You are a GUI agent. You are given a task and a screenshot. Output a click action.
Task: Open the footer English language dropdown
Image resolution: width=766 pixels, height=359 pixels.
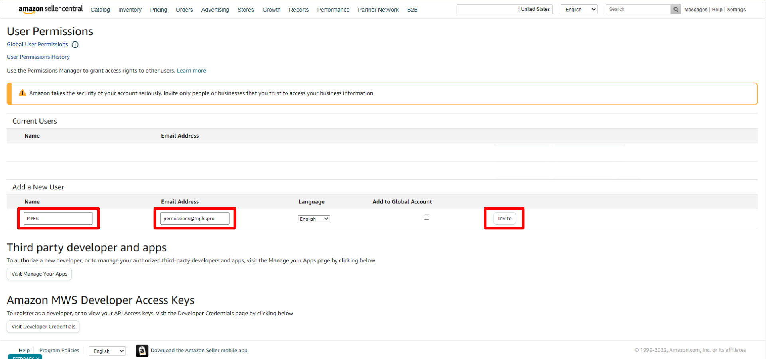[x=107, y=351]
